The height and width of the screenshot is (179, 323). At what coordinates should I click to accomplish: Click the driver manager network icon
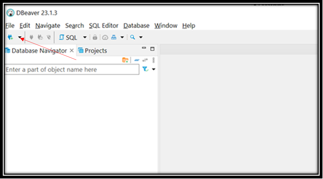(x=114, y=37)
